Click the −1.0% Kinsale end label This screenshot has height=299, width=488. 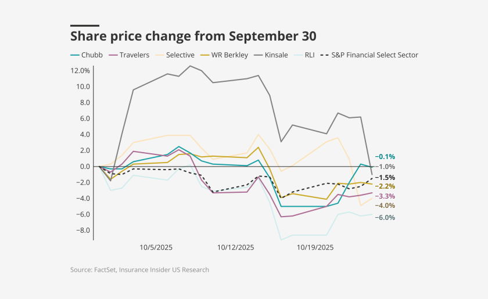click(385, 167)
